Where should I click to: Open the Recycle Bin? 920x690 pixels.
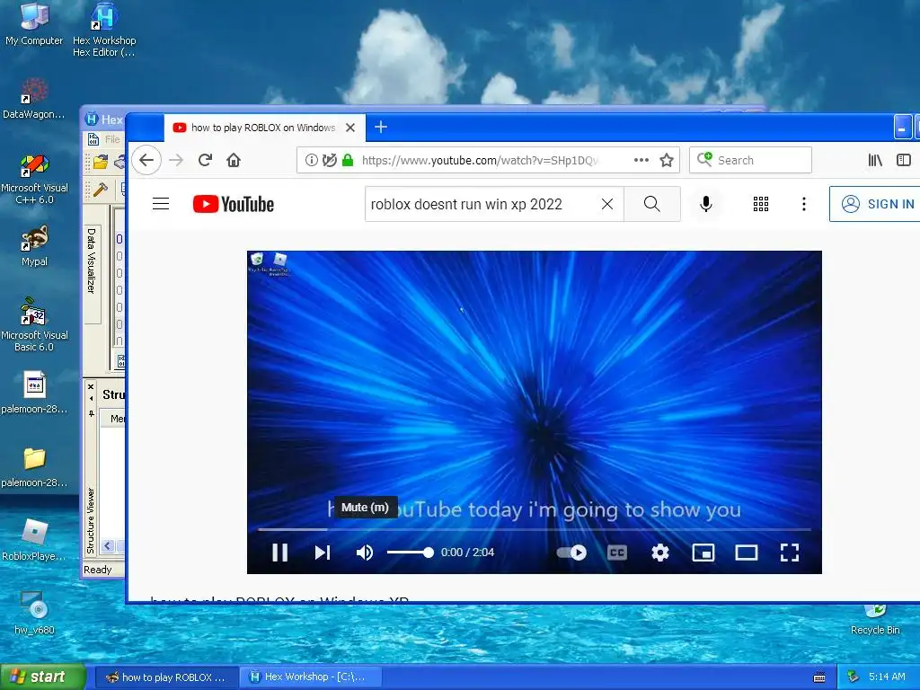click(x=875, y=621)
